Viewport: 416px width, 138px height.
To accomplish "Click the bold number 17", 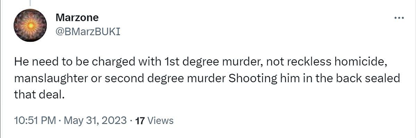I will [139, 120].
